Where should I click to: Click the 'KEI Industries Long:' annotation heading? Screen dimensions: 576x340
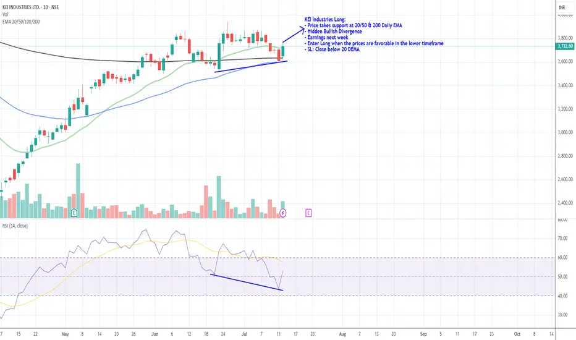pyautogui.click(x=324, y=20)
